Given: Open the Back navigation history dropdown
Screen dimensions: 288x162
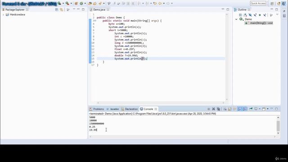Looking at the screenshot, I should click(164, 3).
